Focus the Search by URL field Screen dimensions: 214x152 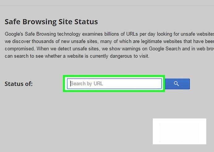click(x=114, y=84)
